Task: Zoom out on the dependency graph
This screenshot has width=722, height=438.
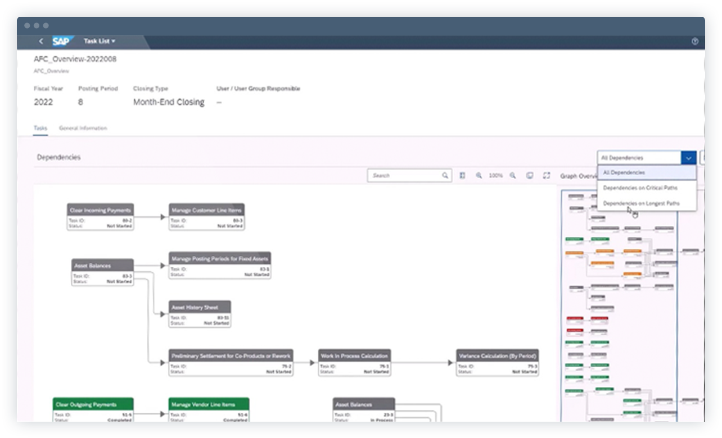Action: tap(512, 176)
